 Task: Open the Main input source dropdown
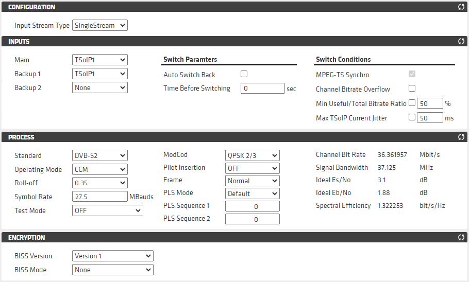(x=99, y=60)
